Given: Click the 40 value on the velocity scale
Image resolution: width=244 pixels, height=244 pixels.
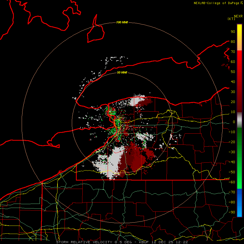Looking at the screenshot, I should [x=233, y=82].
